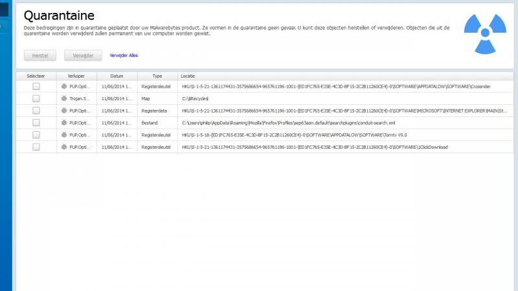Click the bug icon in the 1ClickDownload row
The width and height of the screenshot is (518, 291).
(x=64, y=147)
